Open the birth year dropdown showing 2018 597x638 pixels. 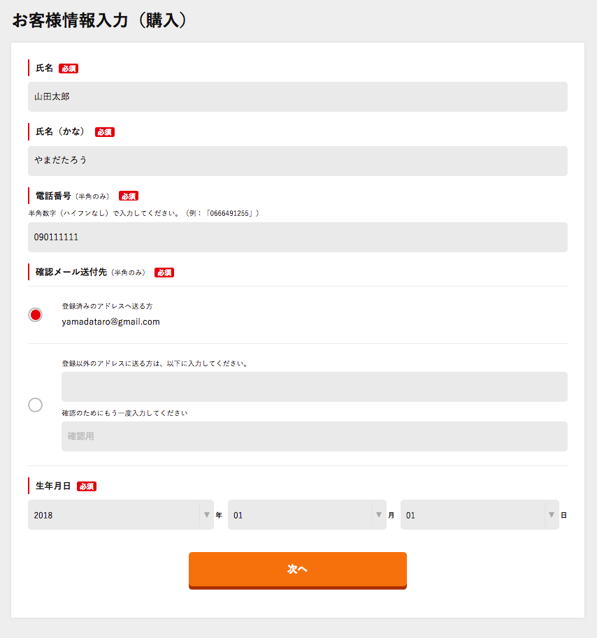[x=121, y=515]
